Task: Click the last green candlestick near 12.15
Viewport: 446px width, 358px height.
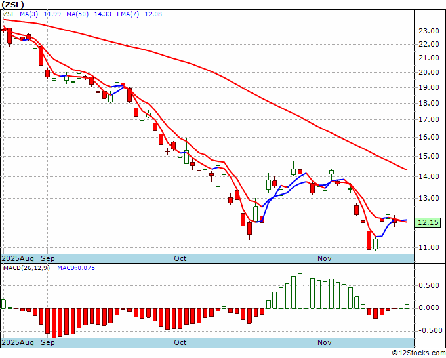Action: pos(407,221)
